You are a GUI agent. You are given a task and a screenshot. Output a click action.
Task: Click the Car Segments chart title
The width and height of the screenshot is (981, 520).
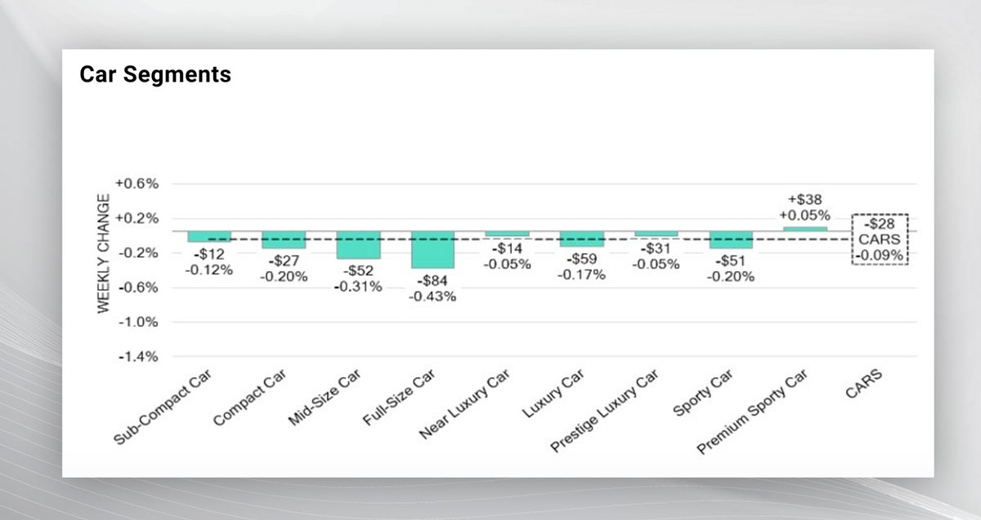pyautogui.click(x=155, y=75)
